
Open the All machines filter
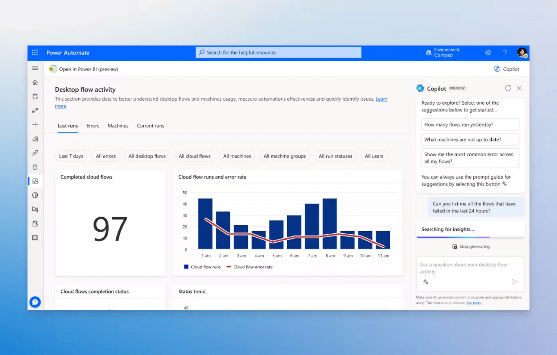[237, 156]
